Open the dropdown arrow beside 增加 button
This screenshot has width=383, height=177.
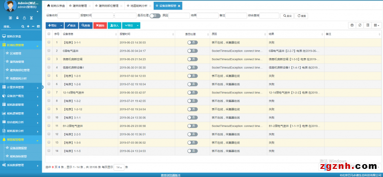[x=61, y=25]
